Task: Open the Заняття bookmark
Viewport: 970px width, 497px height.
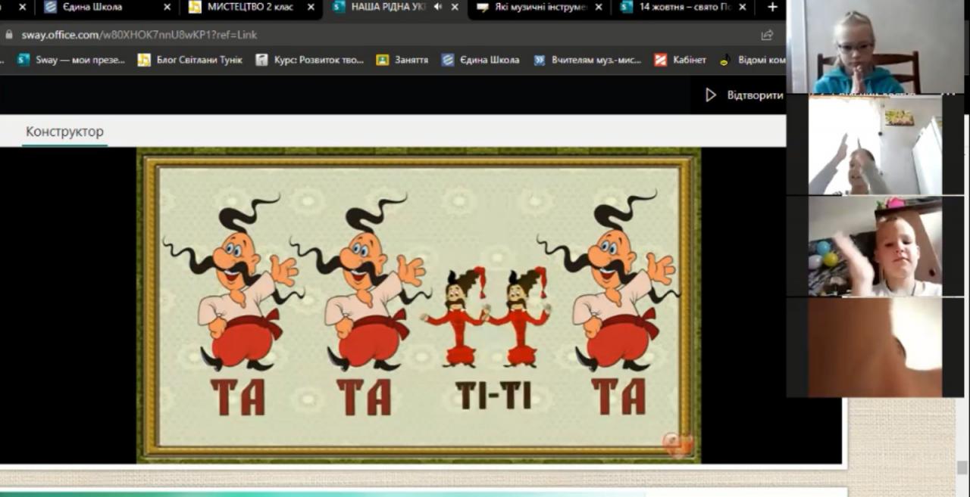Action: 402,60
